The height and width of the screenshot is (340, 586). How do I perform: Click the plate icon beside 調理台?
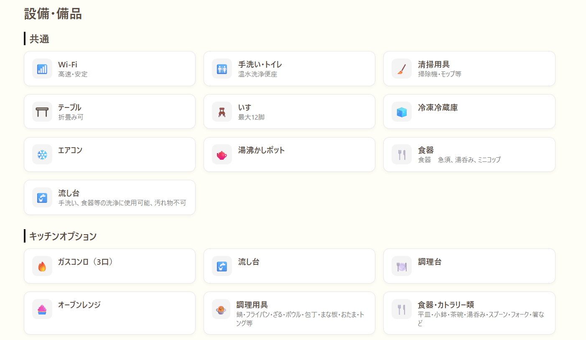(402, 266)
